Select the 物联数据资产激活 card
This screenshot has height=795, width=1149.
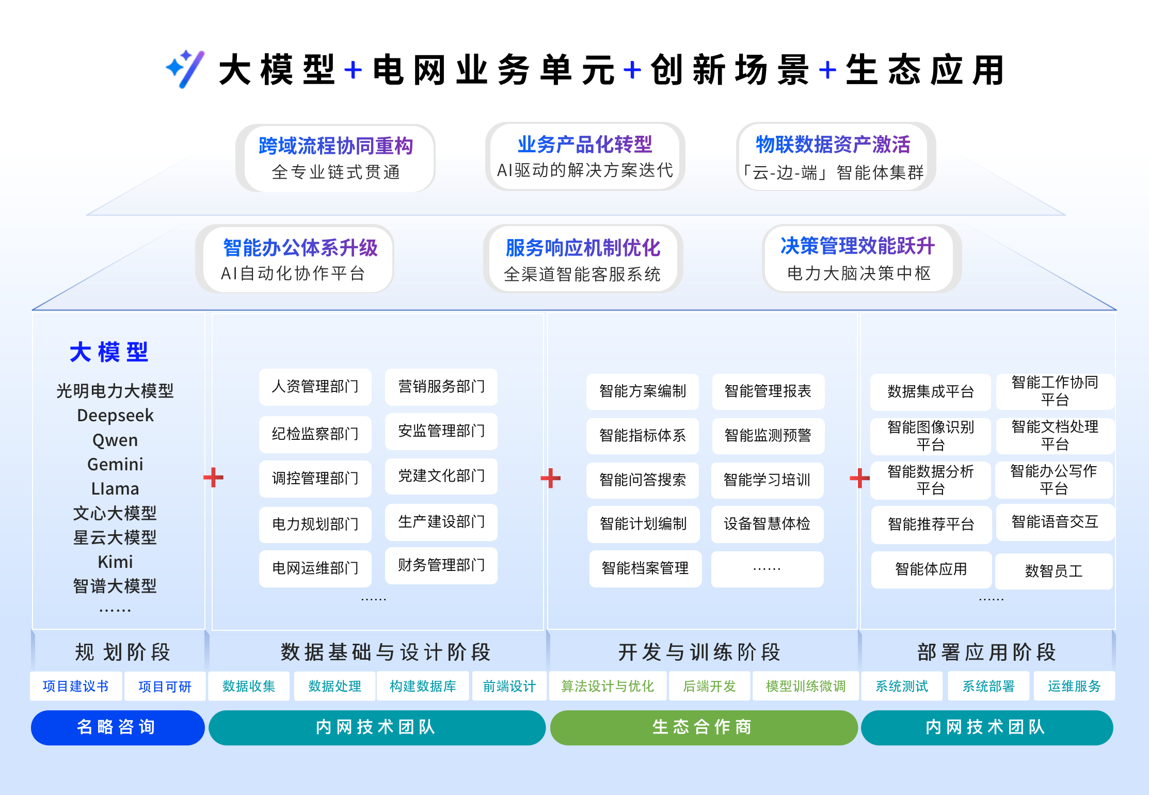(836, 156)
